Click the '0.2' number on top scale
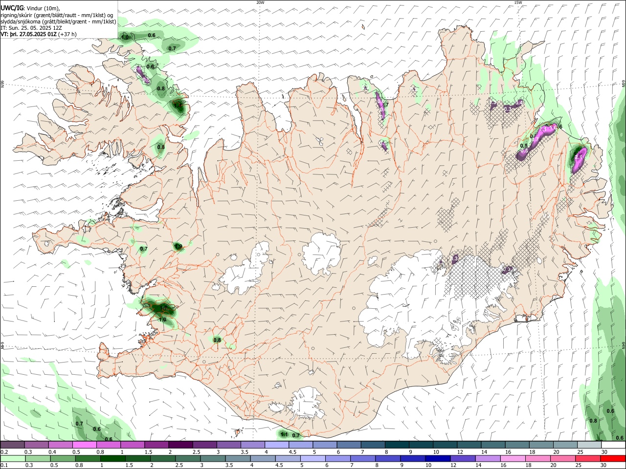The width and height of the screenshot is (626, 469). (x=4, y=452)
